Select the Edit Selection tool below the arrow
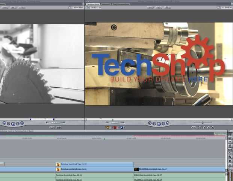Viewport: 233px width, 181px height. 230,138
